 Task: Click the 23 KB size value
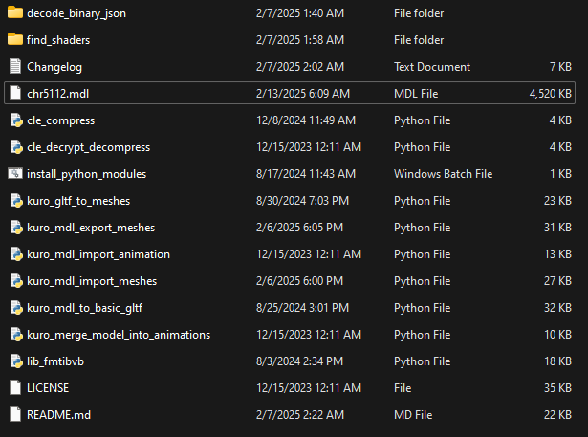pos(557,201)
